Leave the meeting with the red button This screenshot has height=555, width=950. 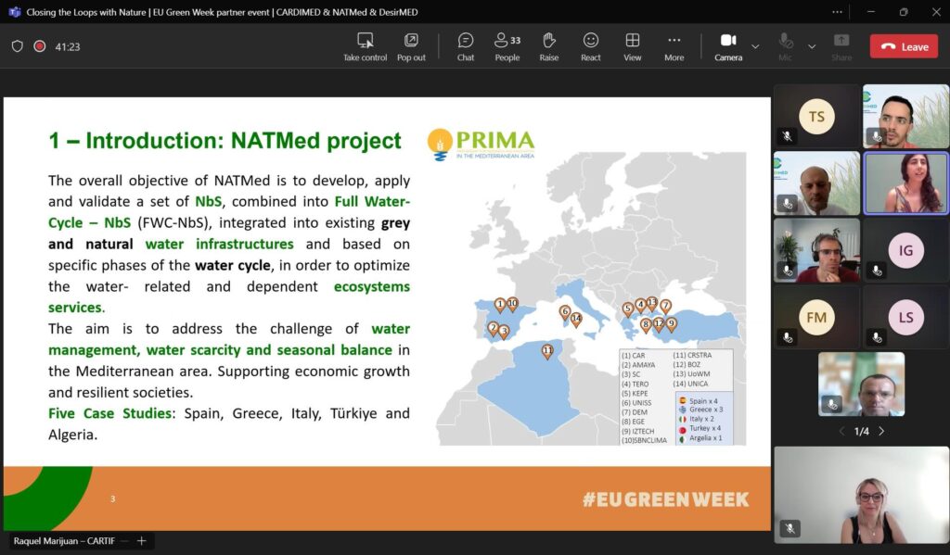coord(904,46)
